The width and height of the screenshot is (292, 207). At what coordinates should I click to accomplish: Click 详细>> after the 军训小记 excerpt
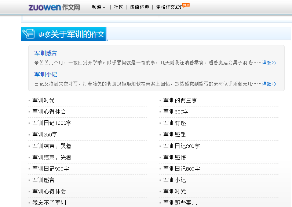click(x=269, y=84)
